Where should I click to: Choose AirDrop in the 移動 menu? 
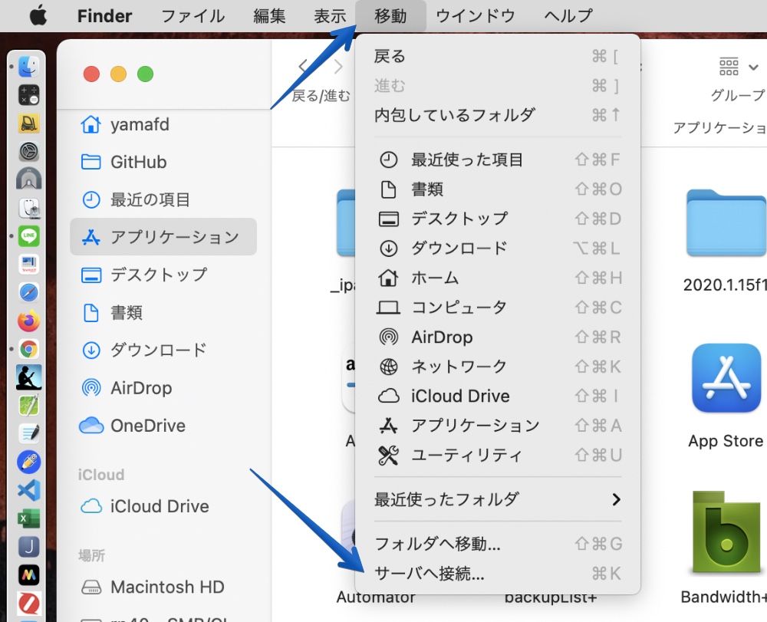click(442, 337)
